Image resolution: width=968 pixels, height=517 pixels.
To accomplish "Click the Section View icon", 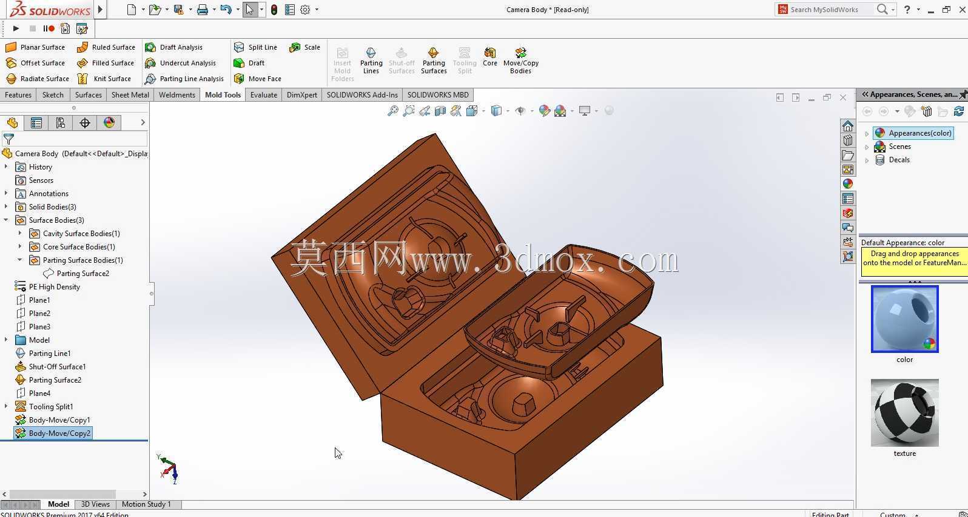I will (x=440, y=111).
